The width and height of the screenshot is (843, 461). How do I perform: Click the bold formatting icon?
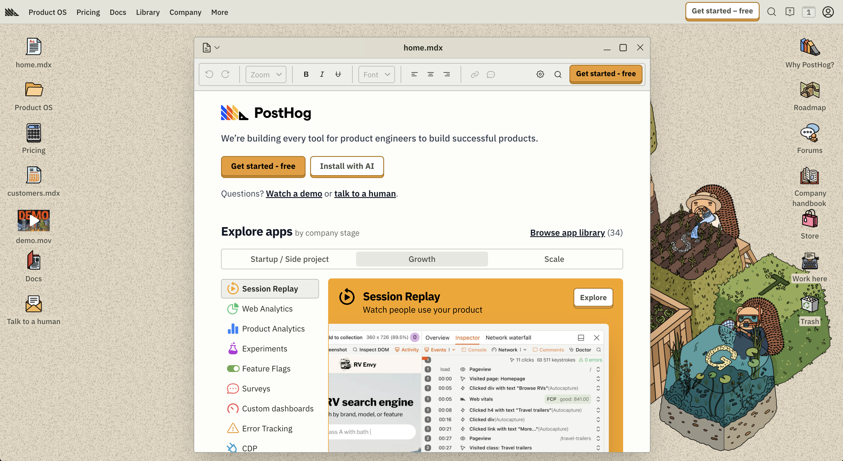(x=306, y=74)
